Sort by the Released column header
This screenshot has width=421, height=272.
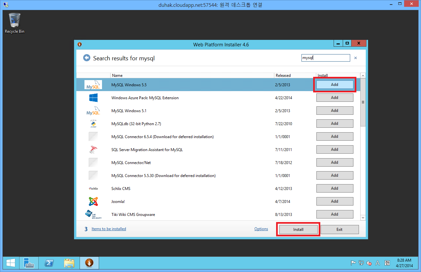coord(295,76)
